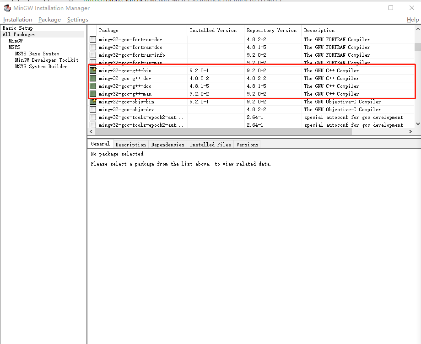
Task: Click upgrade-status icon of mingw32-gcc-g++-bin
Action: (93, 70)
